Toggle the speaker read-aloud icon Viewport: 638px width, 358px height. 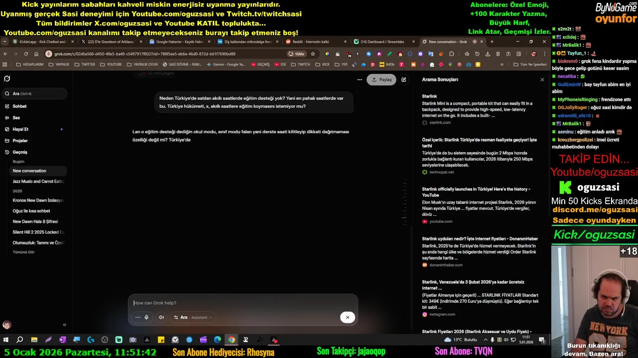[161, 317]
